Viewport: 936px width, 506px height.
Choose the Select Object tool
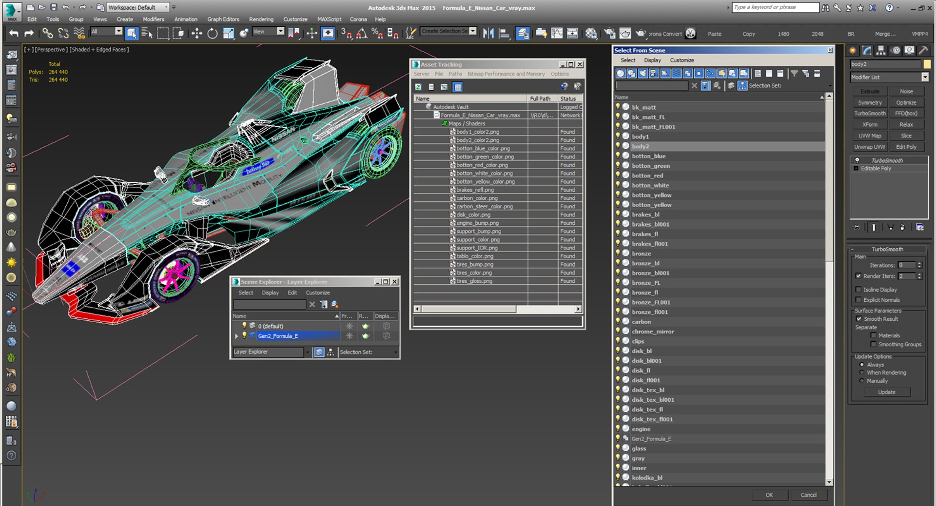click(x=132, y=33)
